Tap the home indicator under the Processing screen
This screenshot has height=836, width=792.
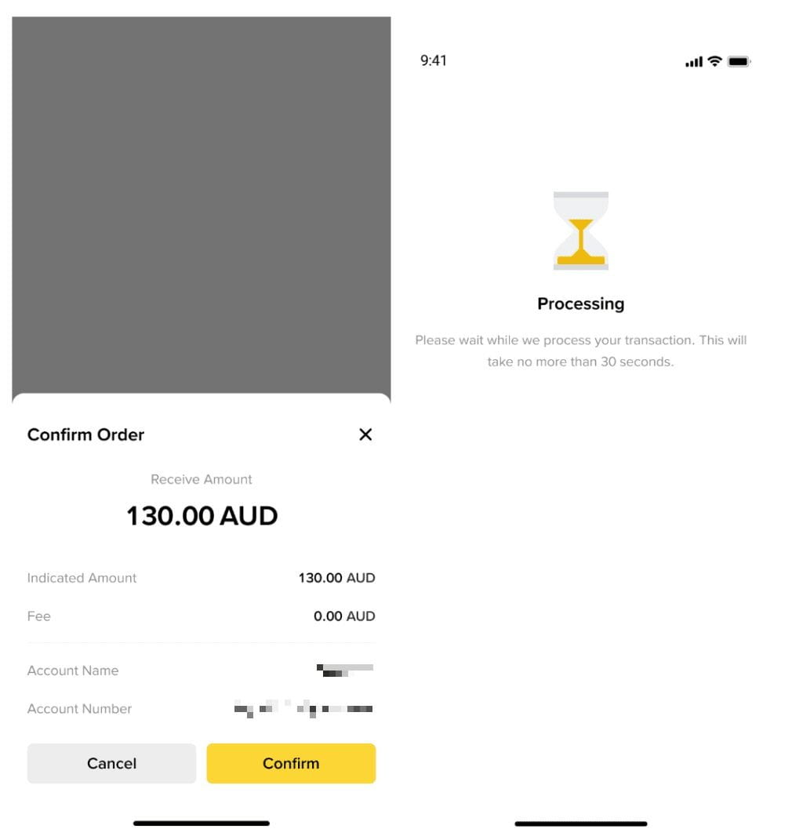pyautogui.click(x=580, y=823)
